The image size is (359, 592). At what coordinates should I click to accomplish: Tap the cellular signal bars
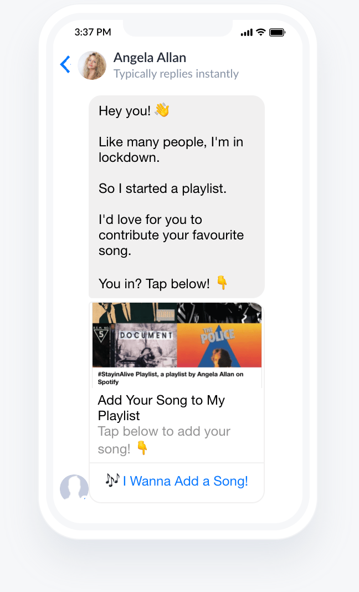pyautogui.click(x=247, y=33)
